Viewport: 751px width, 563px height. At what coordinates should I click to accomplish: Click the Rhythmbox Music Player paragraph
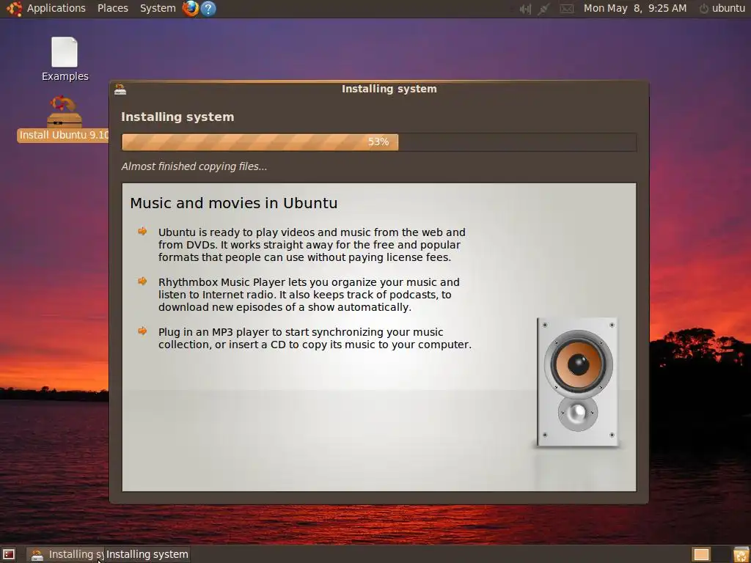click(309, 295)
